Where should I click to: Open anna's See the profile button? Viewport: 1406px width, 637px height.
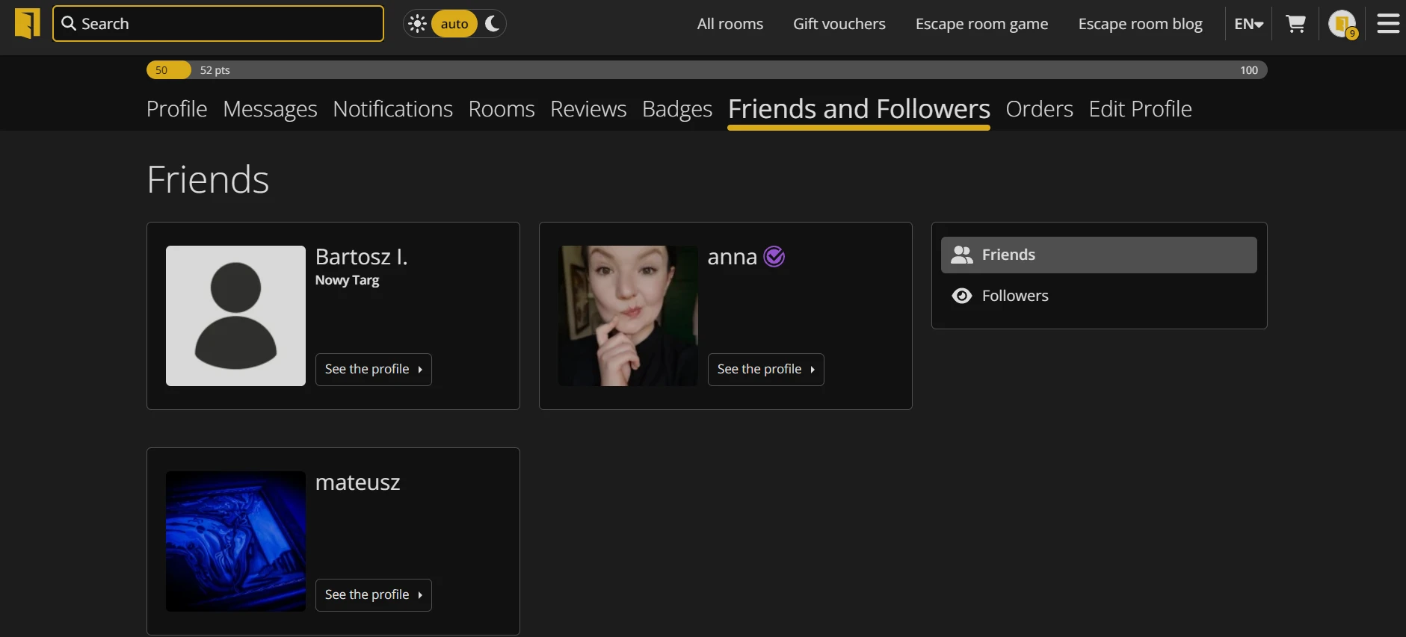[765, 370]
